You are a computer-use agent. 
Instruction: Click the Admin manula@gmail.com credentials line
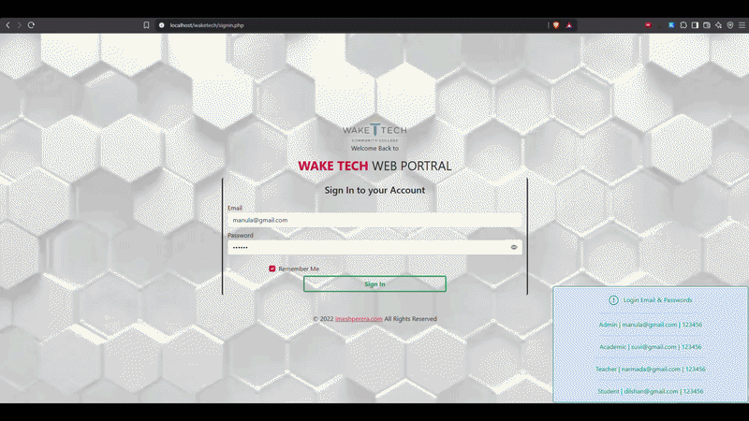click(x=651, y=325)
